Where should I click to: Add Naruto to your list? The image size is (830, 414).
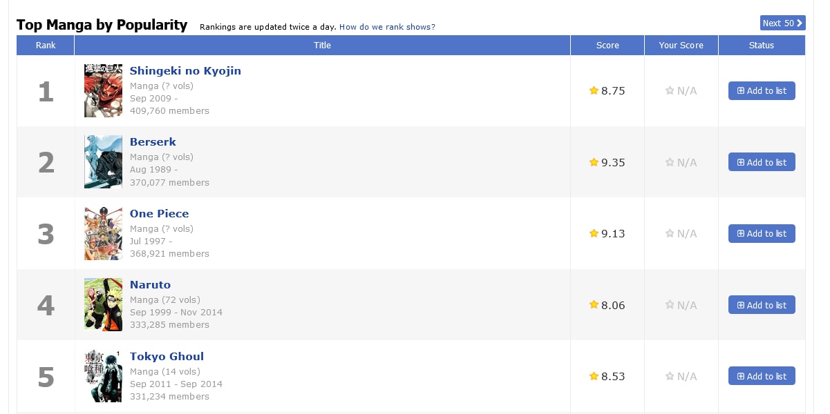click(762, 305)
